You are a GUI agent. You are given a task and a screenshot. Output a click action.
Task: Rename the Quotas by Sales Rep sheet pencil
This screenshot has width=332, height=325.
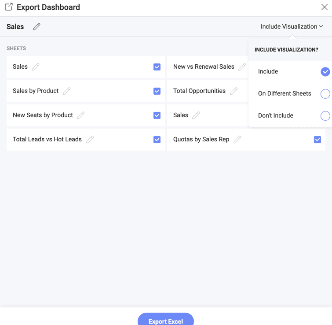pos(237,140)
